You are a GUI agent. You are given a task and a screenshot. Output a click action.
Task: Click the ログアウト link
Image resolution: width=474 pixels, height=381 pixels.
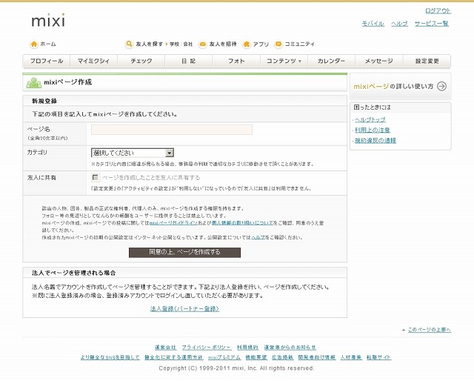438,11
